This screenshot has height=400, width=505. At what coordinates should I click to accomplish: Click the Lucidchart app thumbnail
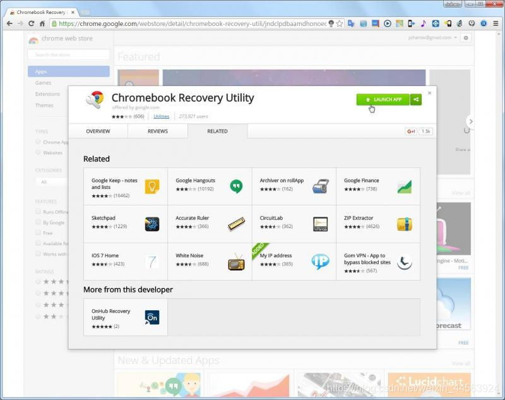pos(429,385)
